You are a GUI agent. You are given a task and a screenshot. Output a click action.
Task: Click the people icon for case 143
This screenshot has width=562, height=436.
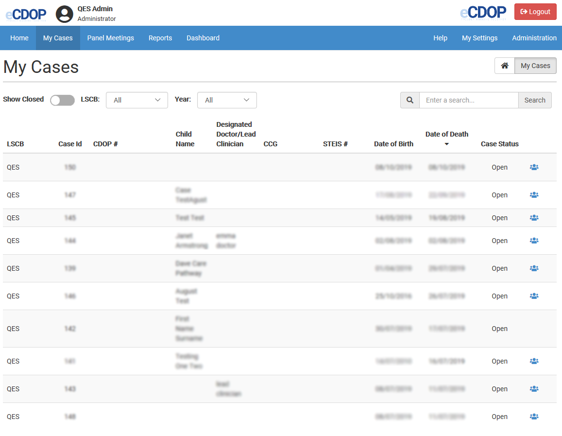(534, 389)
